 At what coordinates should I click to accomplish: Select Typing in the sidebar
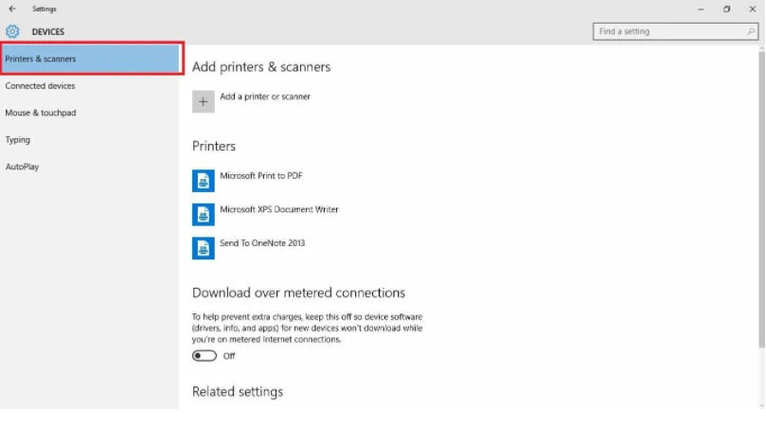click(x=89, y=140)
